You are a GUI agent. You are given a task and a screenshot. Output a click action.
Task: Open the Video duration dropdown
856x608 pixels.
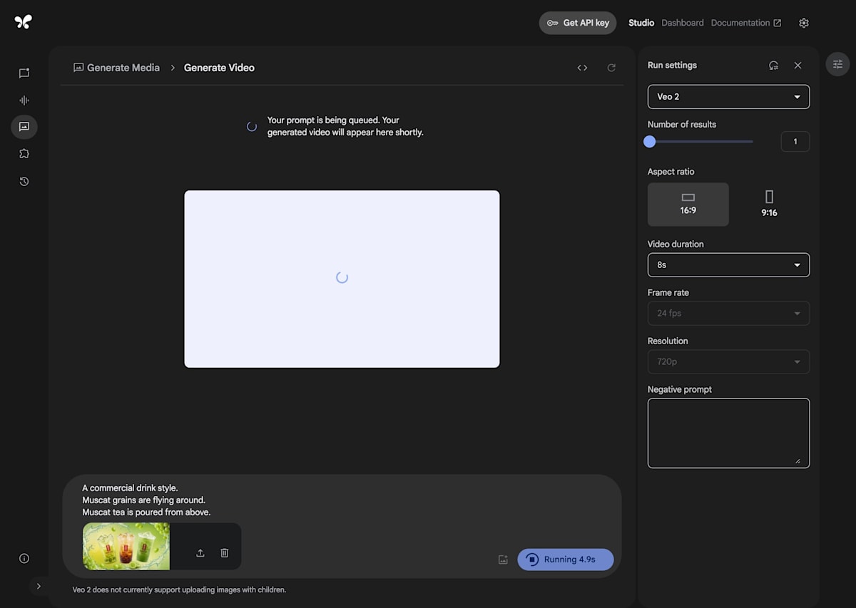coord(728,265)
